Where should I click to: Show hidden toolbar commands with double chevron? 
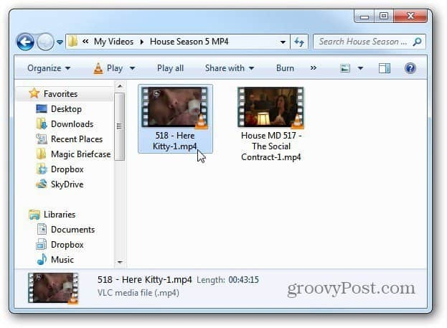(x=313, y=68)
